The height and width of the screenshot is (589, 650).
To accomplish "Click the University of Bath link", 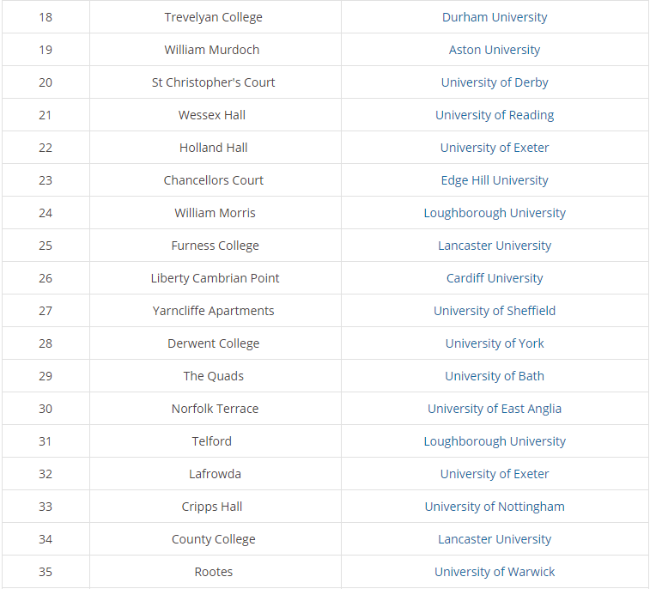I will pyautogui.click(x=495, y=376).
